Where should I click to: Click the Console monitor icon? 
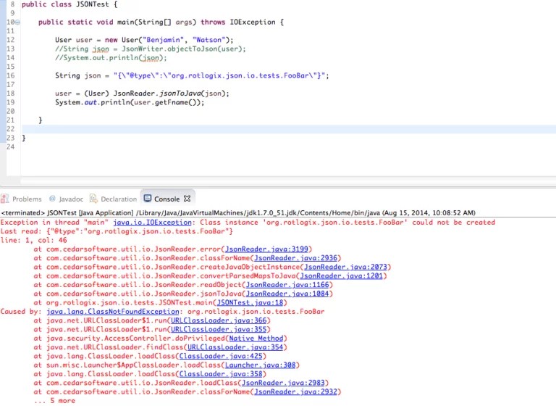coord(148,199)
